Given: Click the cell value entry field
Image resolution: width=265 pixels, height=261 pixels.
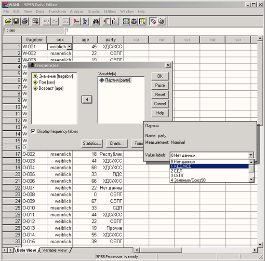Looking at the screenshot, I should (164, 31).
